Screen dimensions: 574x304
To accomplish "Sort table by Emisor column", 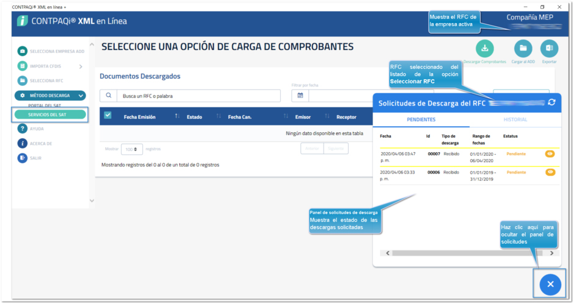I will point(303,117).
